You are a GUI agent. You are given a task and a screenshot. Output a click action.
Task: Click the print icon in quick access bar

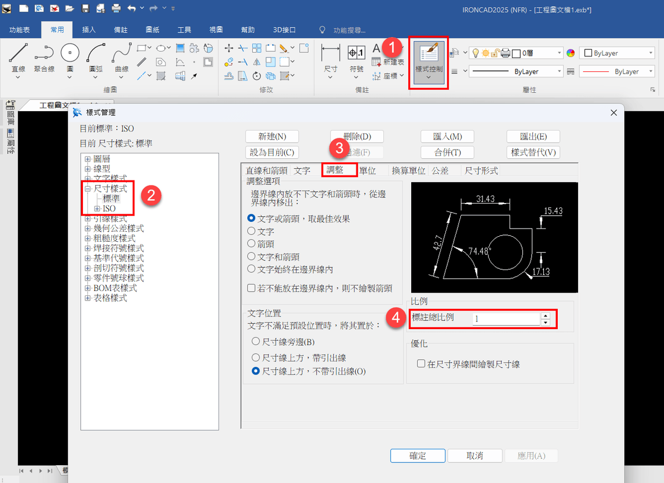click(116, 9)
